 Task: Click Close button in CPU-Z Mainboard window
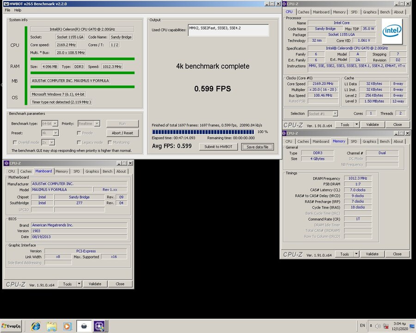[120, 284]
